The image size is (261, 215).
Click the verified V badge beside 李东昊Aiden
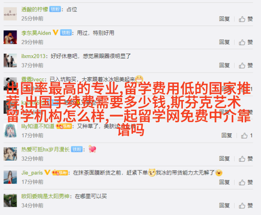56,33
